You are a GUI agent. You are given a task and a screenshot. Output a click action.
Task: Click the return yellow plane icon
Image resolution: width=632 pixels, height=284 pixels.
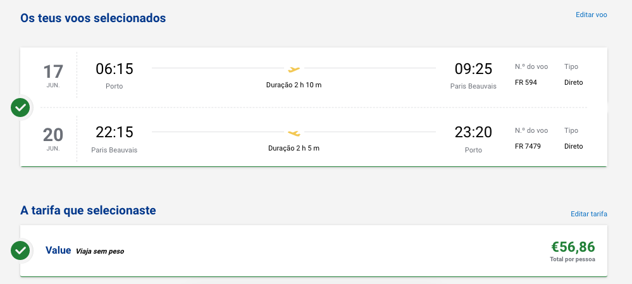click(x=294, y=133)
